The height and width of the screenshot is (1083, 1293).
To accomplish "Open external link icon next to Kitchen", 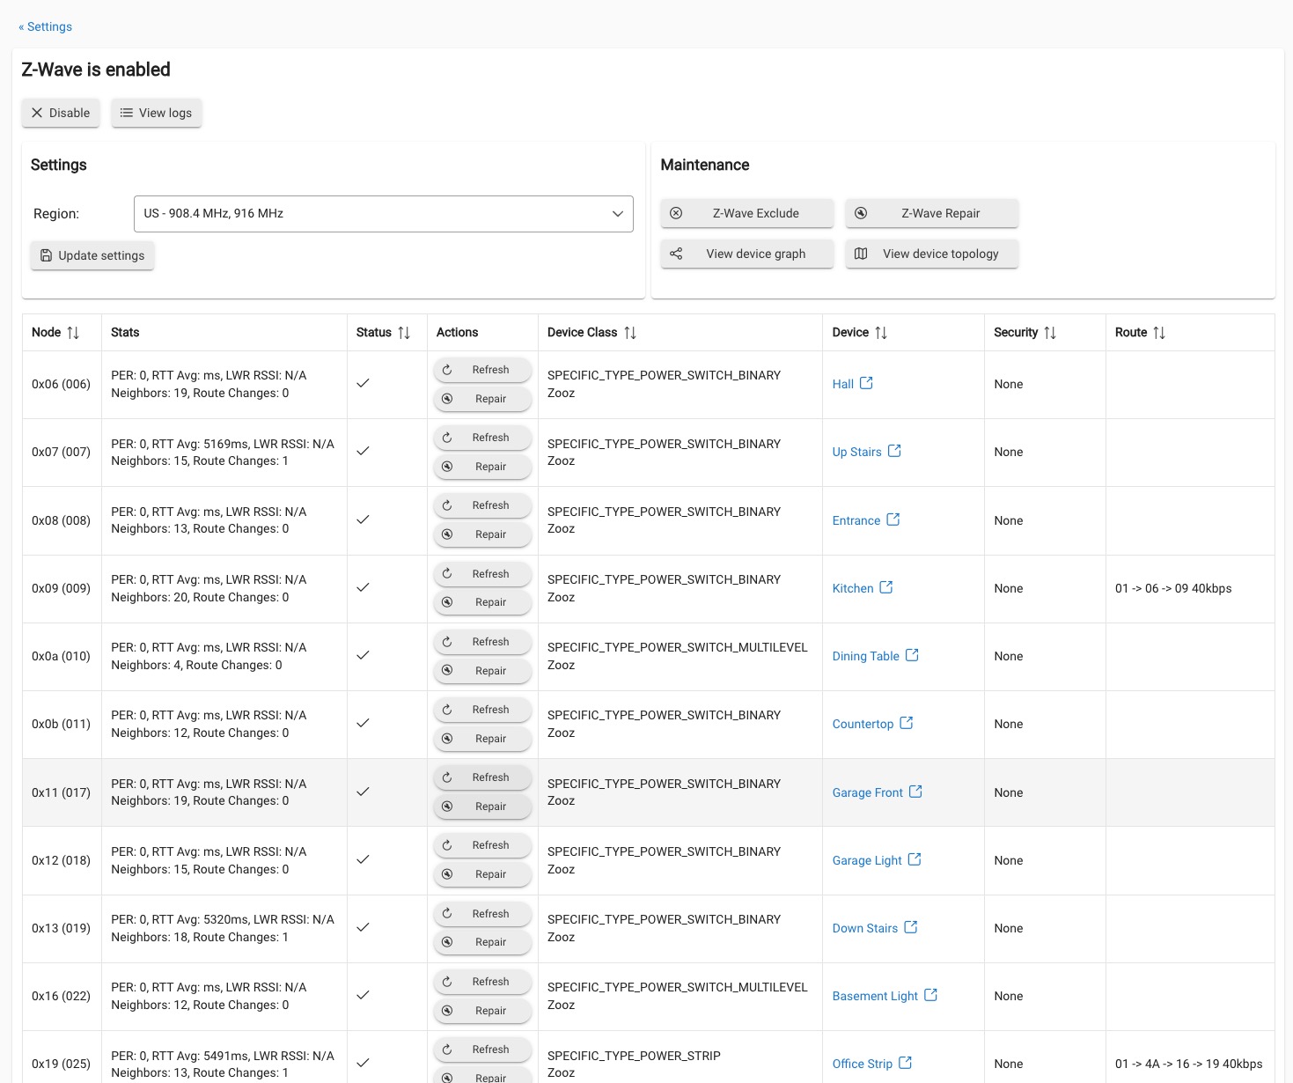I will 886,587.
